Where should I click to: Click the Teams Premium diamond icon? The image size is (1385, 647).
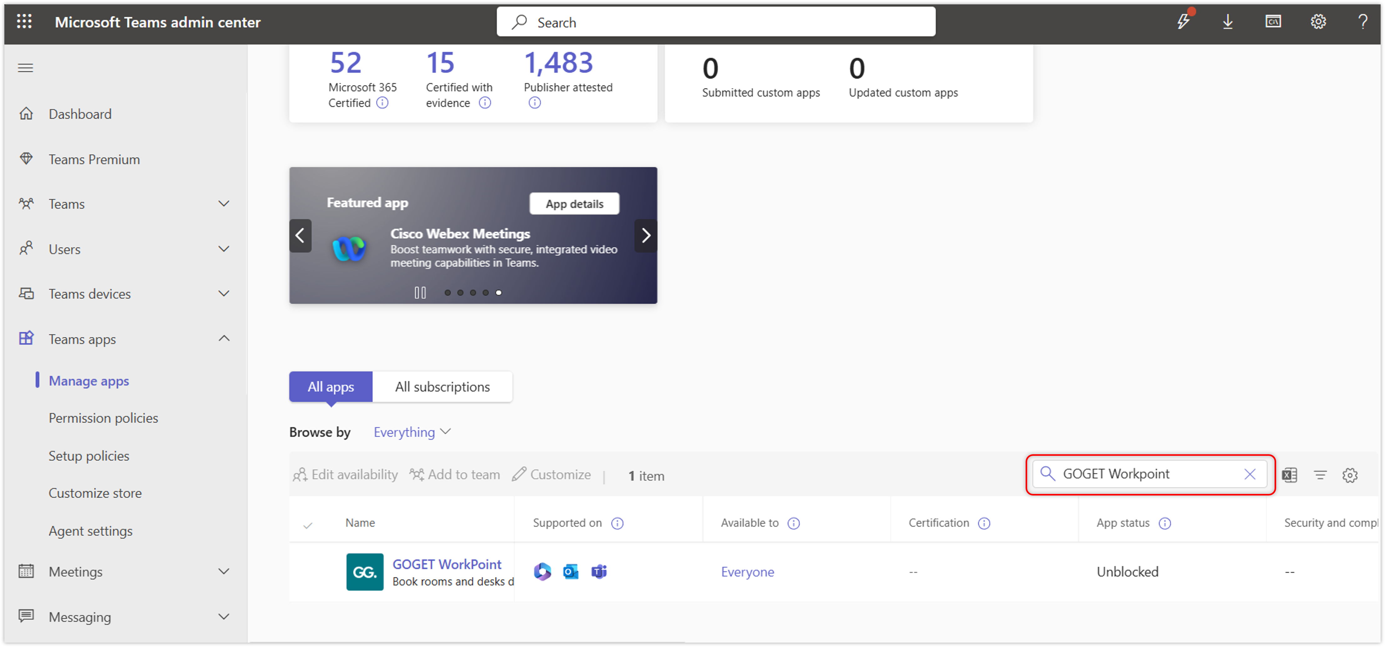point(26,159)
